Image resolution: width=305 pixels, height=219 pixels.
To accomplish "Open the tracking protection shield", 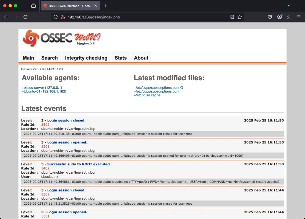I will tap(55, 17).
